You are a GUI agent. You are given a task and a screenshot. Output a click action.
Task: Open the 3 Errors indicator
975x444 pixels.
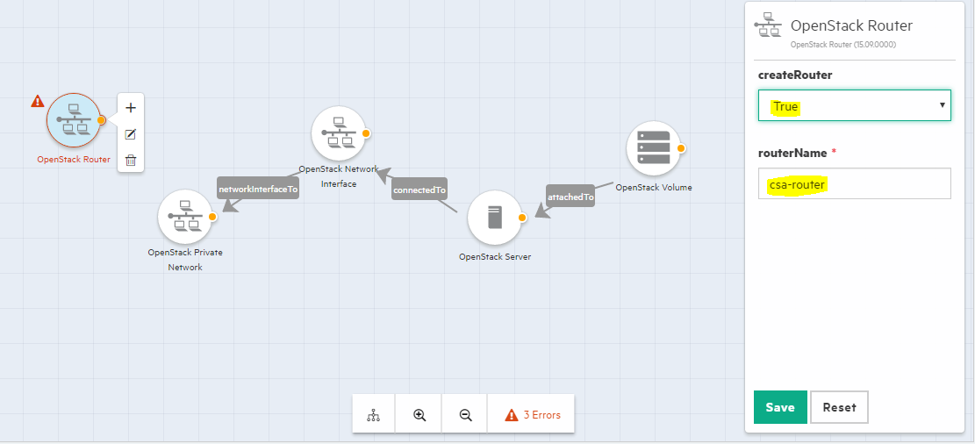(x=533, y=415)
